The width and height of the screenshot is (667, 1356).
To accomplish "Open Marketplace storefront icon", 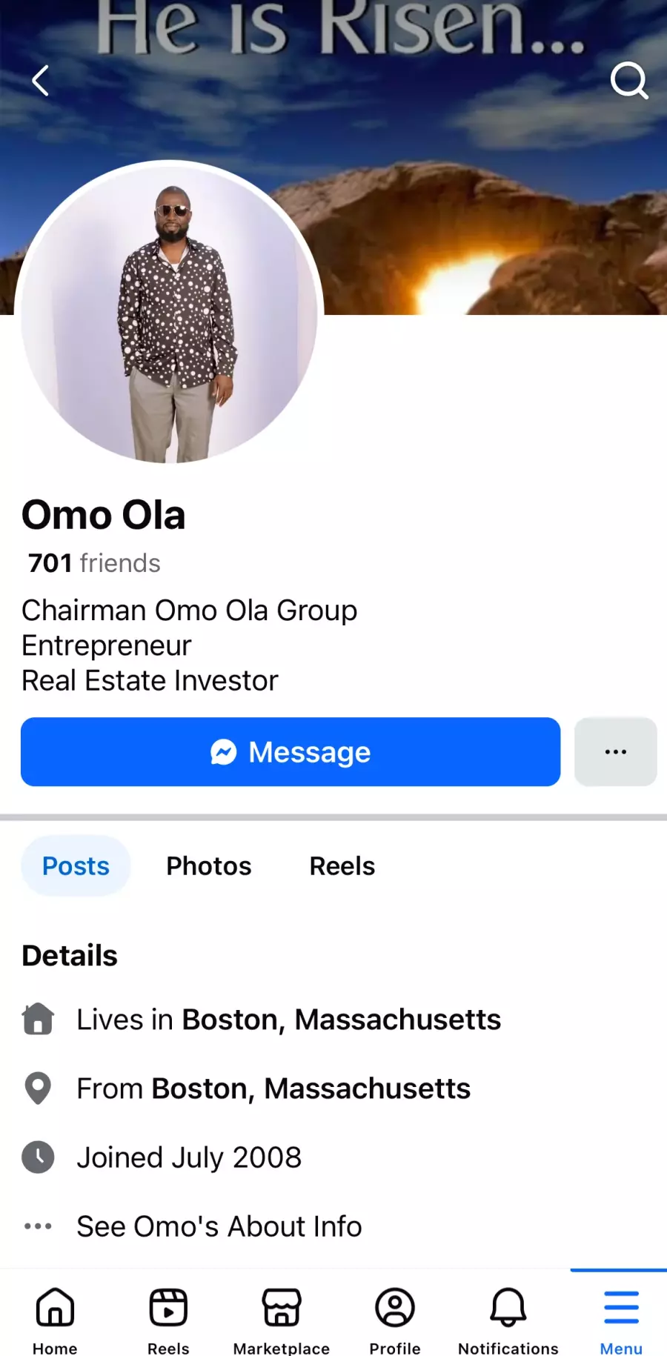I will [x=282, y=1320].
